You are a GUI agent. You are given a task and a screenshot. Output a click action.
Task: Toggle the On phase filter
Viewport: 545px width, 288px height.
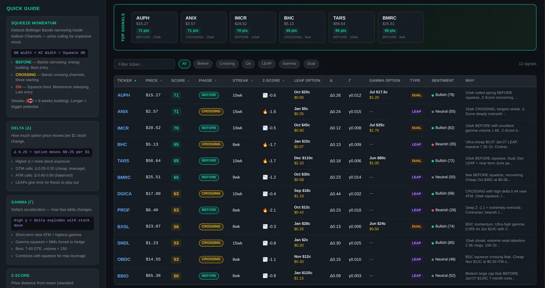(248, 64)
